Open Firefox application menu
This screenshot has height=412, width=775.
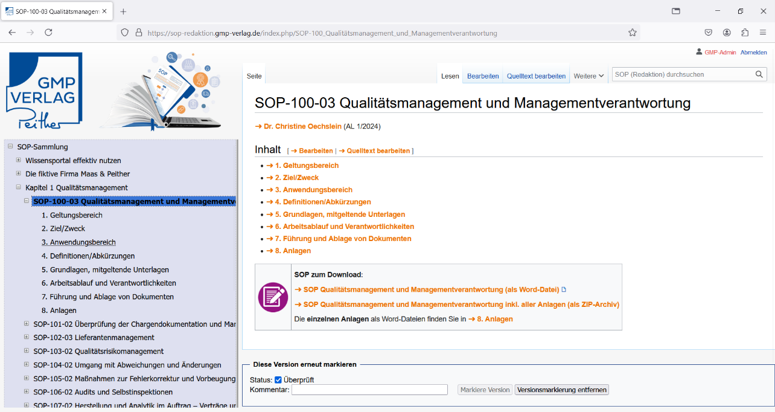tap(763, 33)
